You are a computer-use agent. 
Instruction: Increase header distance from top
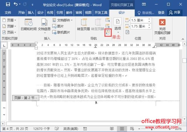[149, 19]
